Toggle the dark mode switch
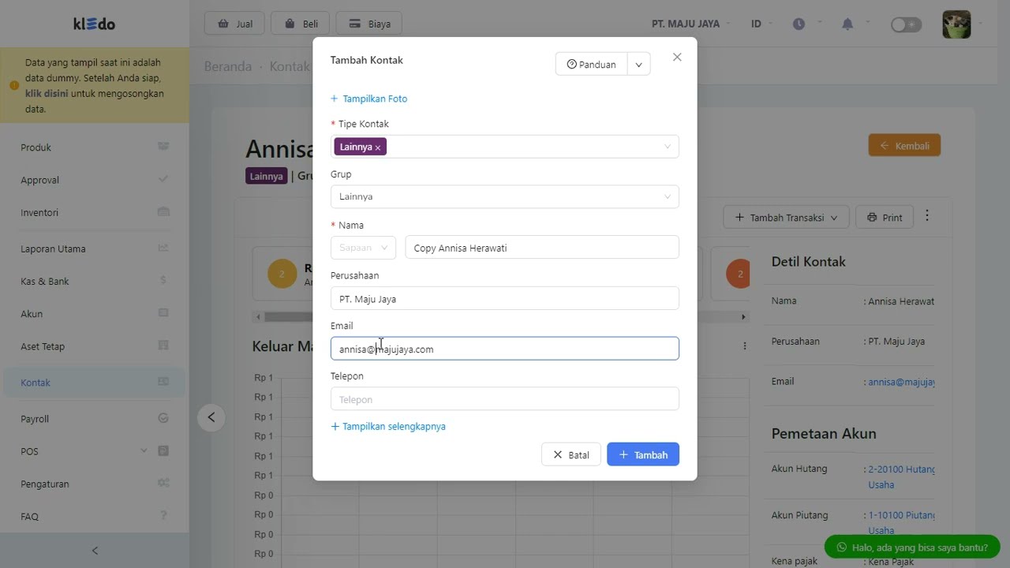 coord(906,24)
